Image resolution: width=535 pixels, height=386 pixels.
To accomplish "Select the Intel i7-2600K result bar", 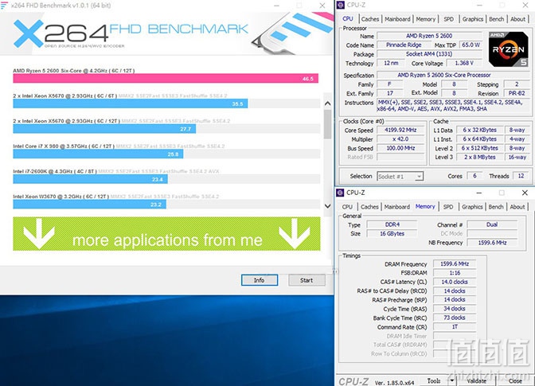I will click(91, 179).
